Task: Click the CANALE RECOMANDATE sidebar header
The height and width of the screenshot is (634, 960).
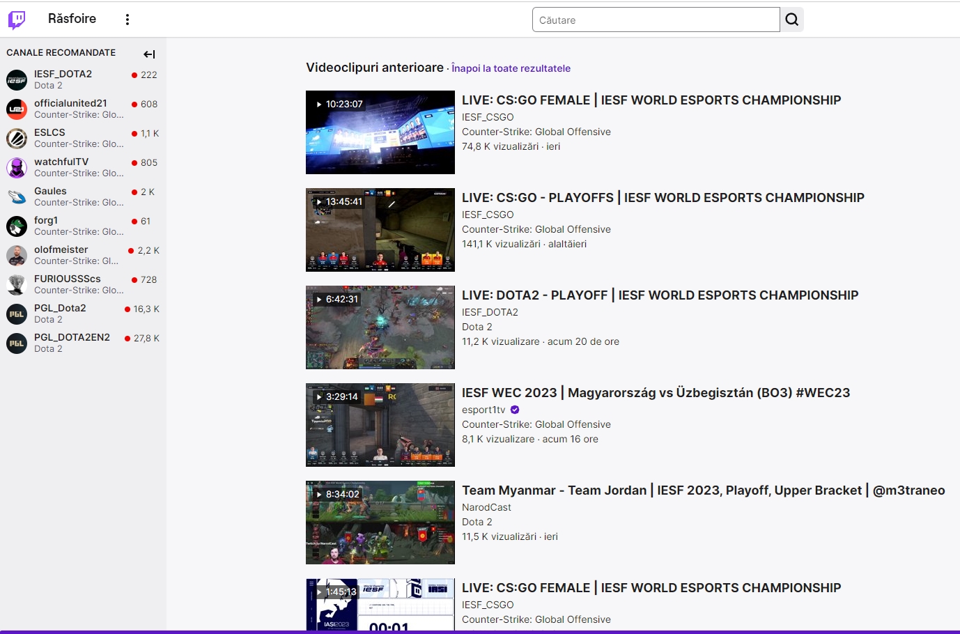Action: point(61,52)
